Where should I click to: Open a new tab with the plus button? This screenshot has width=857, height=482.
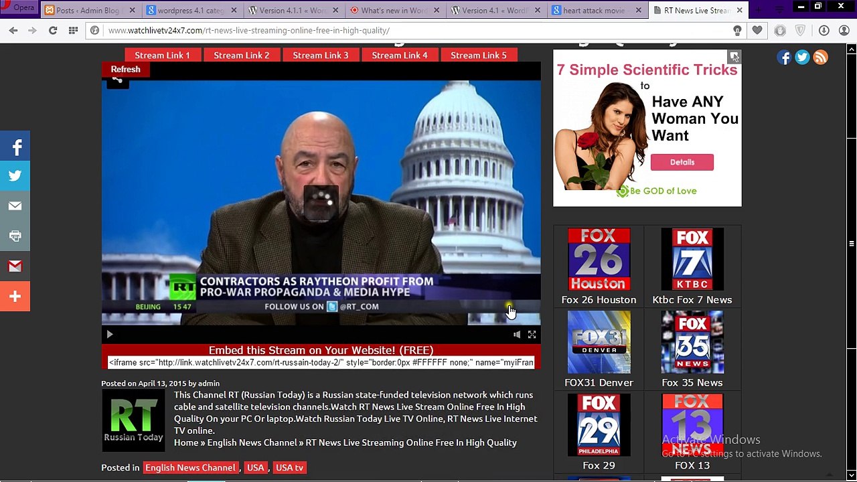click(759, 9)
